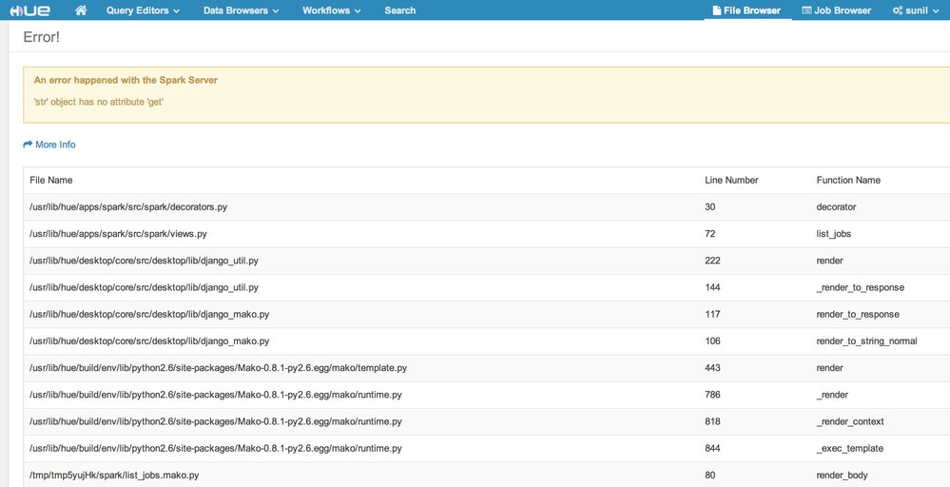Click mako/runtime.py path at line 786
This screenshot has height=487, width=950.
[216, 395]
